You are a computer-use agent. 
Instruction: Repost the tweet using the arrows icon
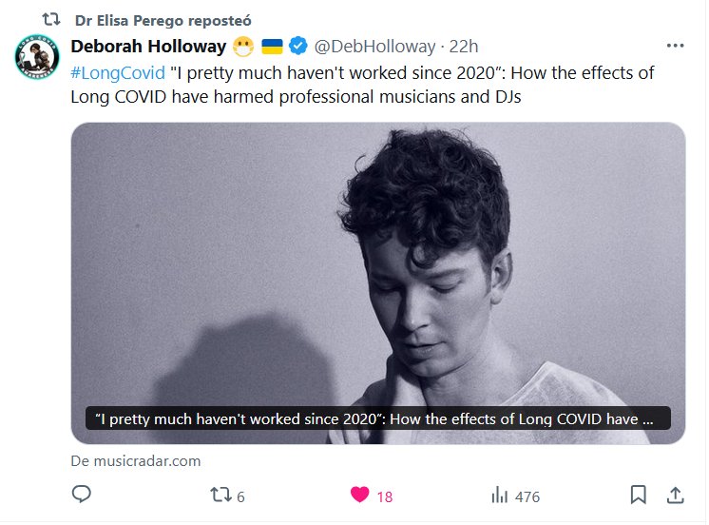220,495
